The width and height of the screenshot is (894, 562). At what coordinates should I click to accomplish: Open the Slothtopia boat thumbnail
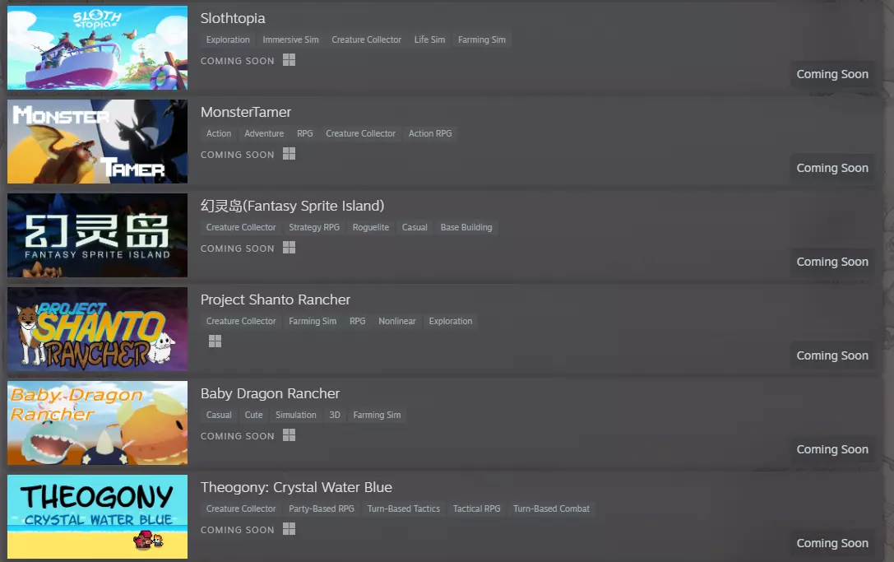97,48
